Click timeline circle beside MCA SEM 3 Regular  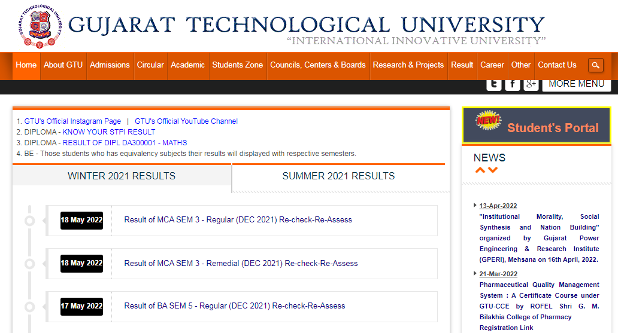[x=29, y=221]
